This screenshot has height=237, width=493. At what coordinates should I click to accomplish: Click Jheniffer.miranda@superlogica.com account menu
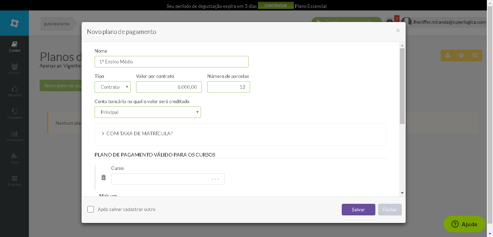449,22
